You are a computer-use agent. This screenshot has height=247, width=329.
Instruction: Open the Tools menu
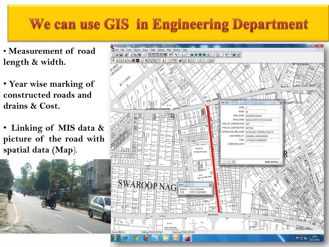point(129,50)
